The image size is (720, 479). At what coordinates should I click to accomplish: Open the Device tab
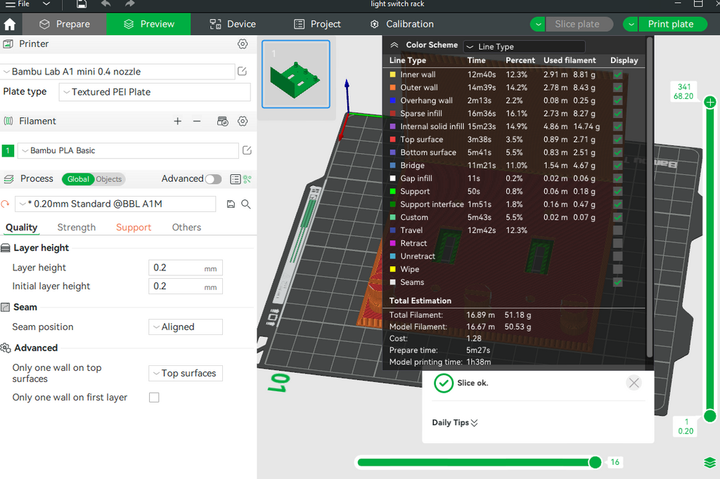[x=232, y=25]
